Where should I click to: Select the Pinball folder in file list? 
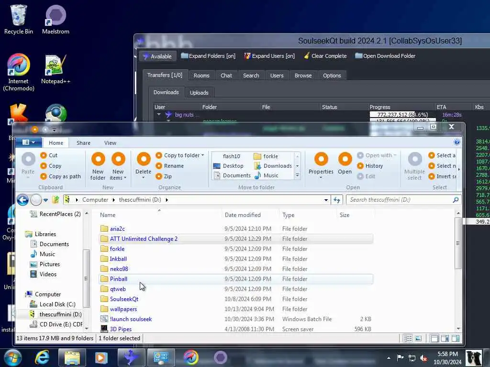[x=236, y=279]
